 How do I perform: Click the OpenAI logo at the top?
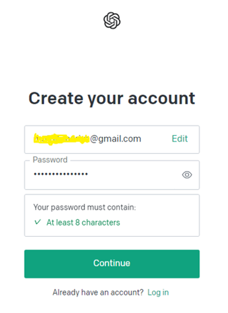pyautogui.click(x=112, y=20)
